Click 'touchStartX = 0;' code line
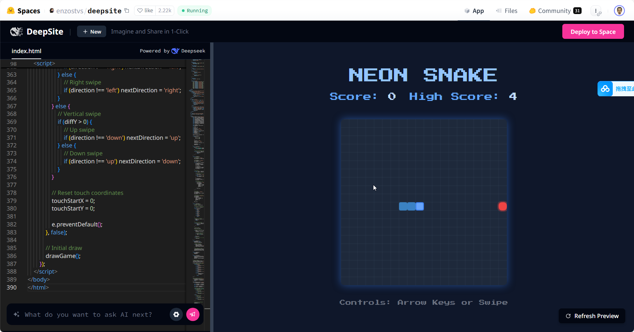The height and width of the screenshot is (332, 634). pyautogui.click(x=73, y=201)
